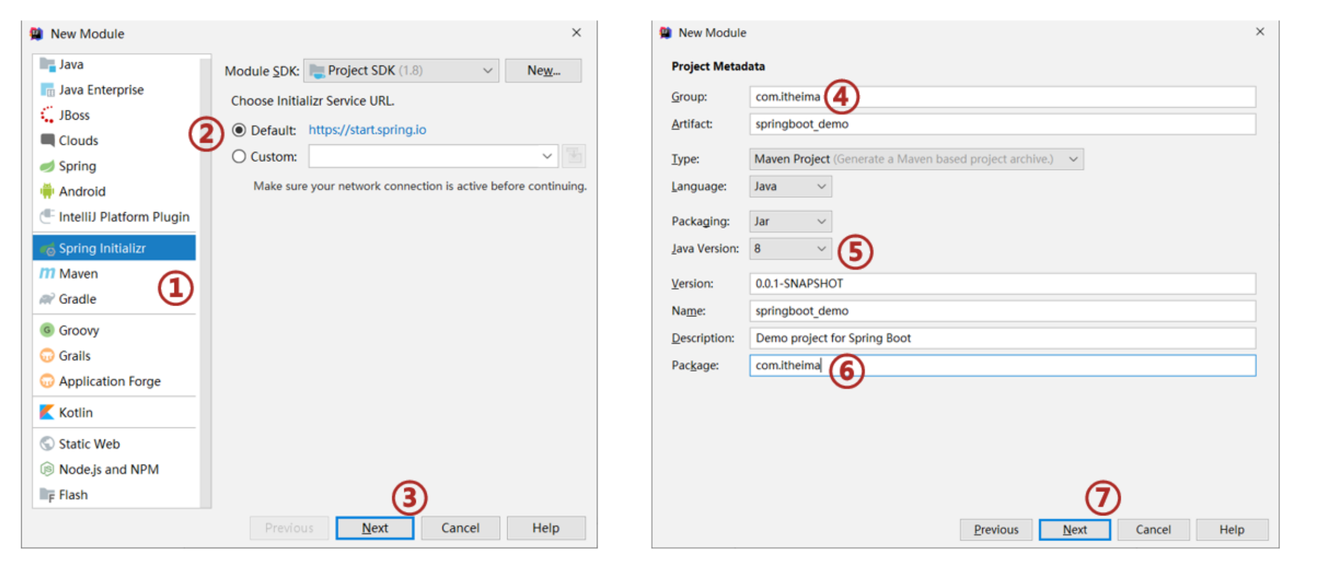Open the Module SDK dropdown
This screenshot has width=1340, height=573.
(401, 71)
